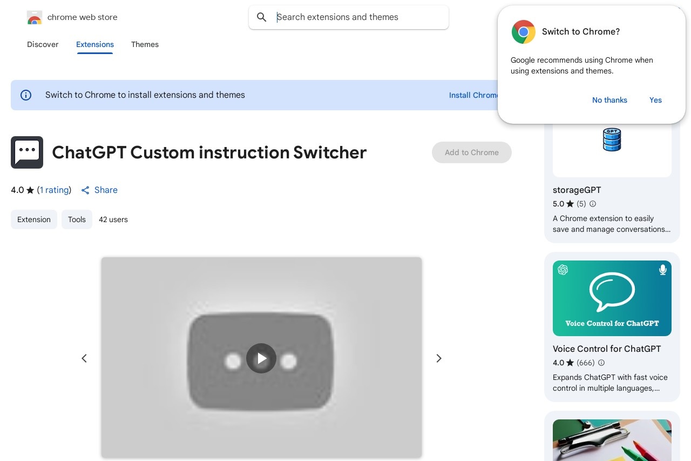The image size is (691, 461).
Task: Click the ChatGPT Custom instruction Switcher icon
Action: pos(27,152)
